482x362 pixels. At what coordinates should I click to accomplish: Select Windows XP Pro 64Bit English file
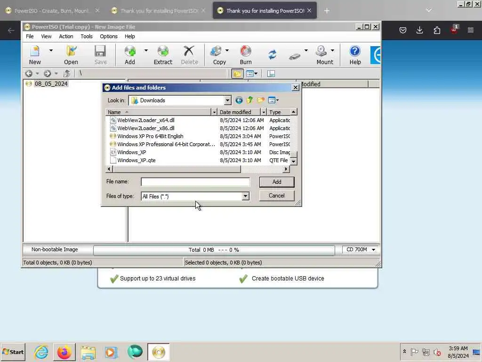(150, 136)
